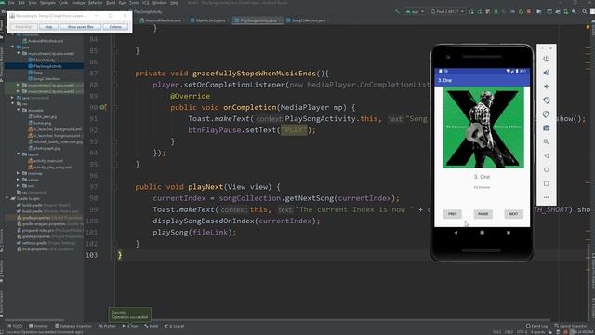Click the Search Everywhere magnifier icon

(x=585, y=12)
